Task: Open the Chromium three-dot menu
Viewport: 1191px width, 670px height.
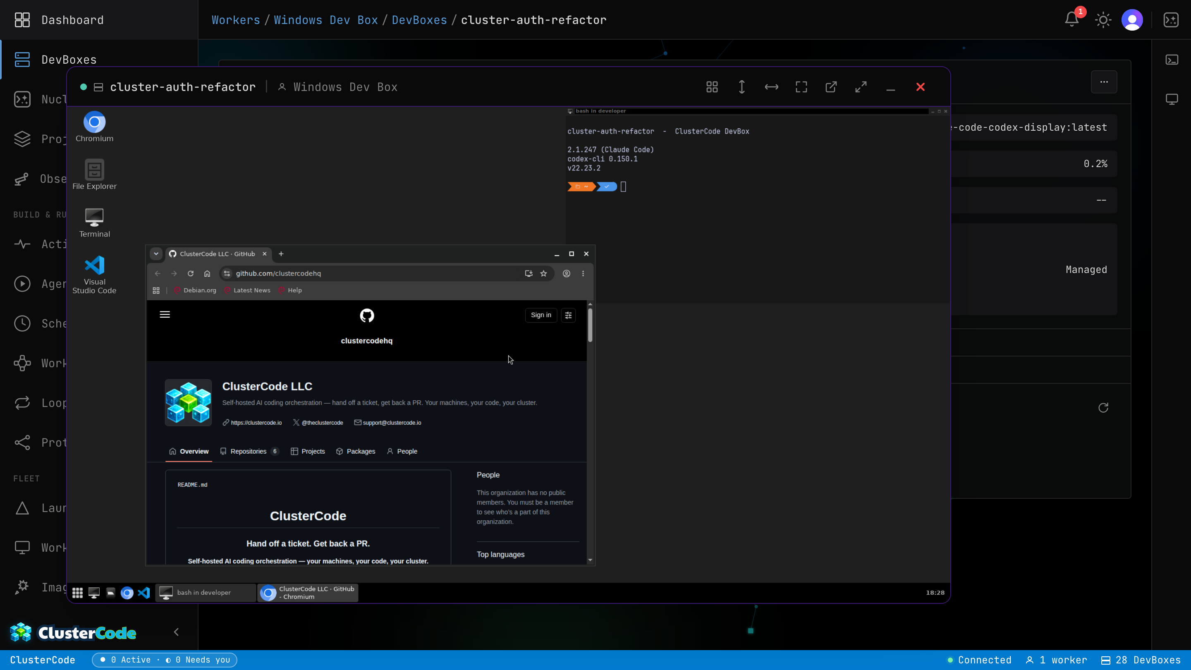Action: click(583, 274)
